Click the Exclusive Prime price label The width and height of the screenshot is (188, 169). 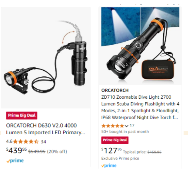[120, 158]
